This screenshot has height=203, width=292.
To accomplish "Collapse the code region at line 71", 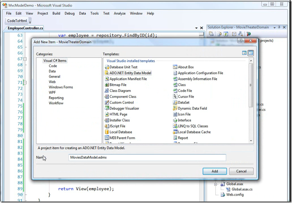I will 25,82.
